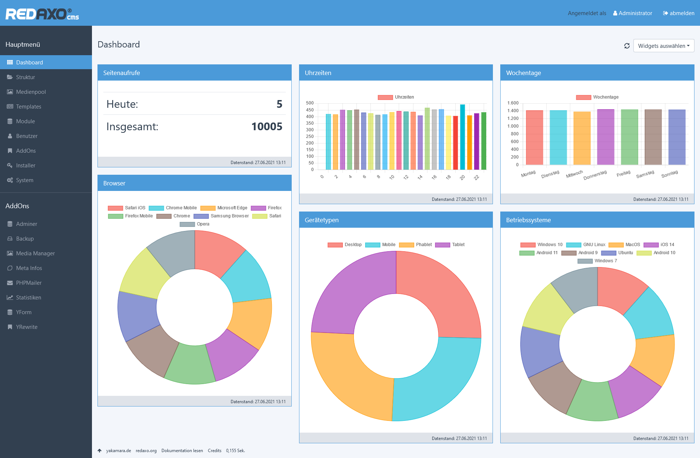Viewport: 700px width, 458px height.
Task: Click the Sonntag bar in Wochentage chart
Action: pos(677,137)
